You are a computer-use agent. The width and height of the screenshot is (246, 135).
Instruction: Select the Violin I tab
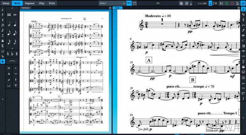click(x=118, y=8)
